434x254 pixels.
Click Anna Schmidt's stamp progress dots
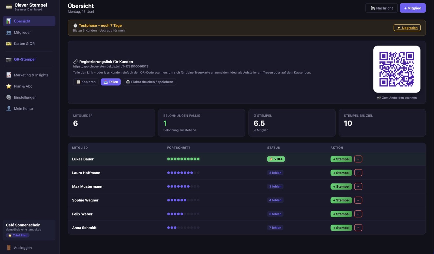[x=183, y=228]
